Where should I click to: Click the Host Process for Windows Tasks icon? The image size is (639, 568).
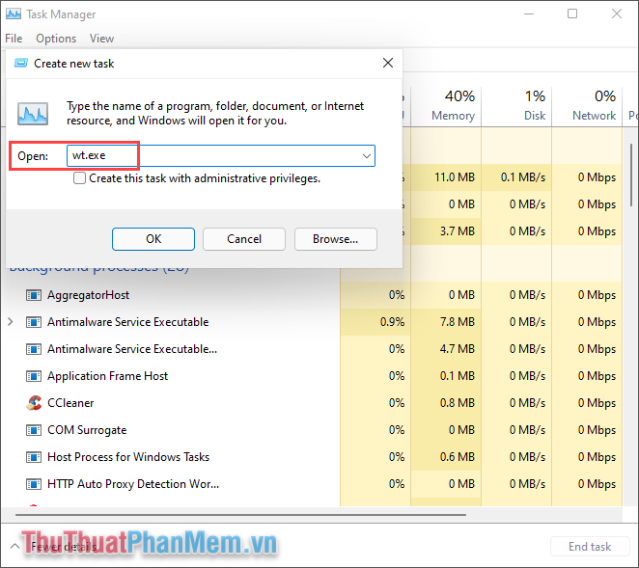pos(34,457)
